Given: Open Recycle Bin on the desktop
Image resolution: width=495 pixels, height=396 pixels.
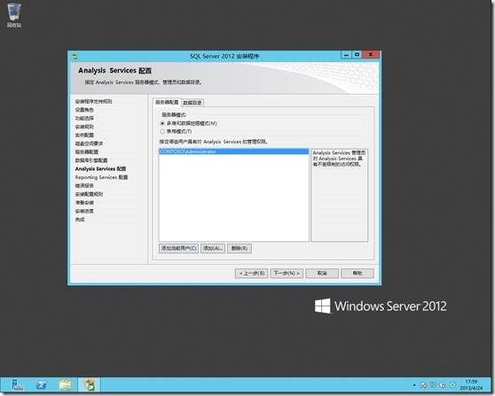Looking at the screenshot, I should tap(14, 15).
